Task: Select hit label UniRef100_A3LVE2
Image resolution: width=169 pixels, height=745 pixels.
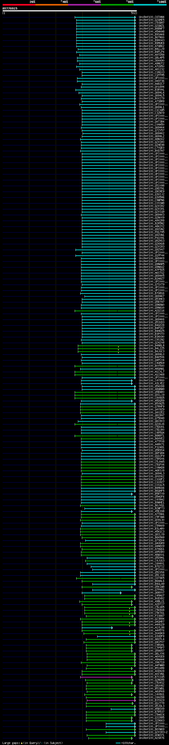Action: click(151, 383)
